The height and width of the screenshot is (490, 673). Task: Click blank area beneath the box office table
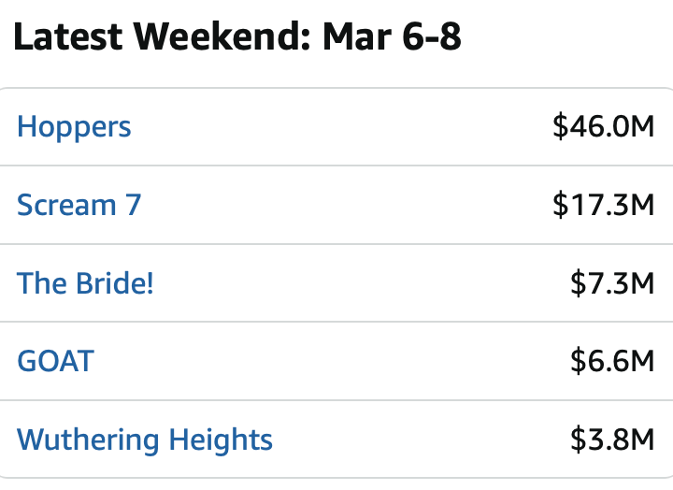pos(336,484)
